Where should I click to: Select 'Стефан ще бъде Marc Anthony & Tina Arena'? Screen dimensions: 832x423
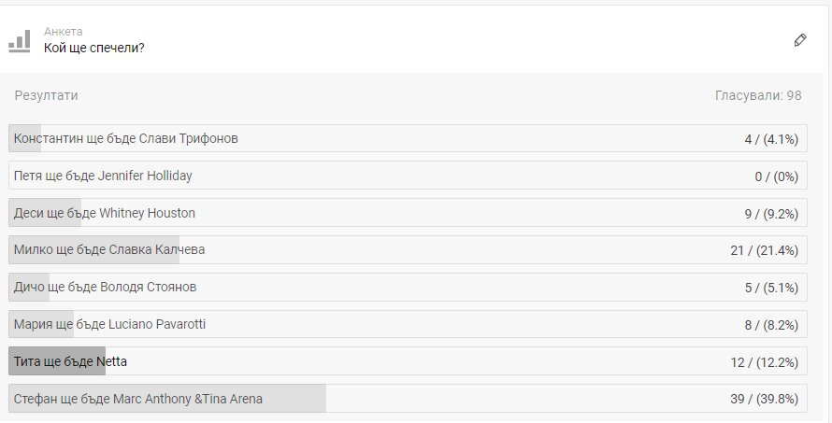138,399
